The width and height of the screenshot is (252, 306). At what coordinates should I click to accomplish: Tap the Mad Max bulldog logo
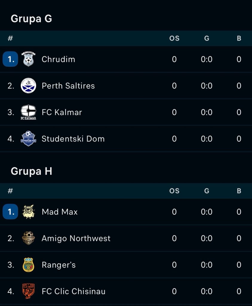tap(28, 212)
